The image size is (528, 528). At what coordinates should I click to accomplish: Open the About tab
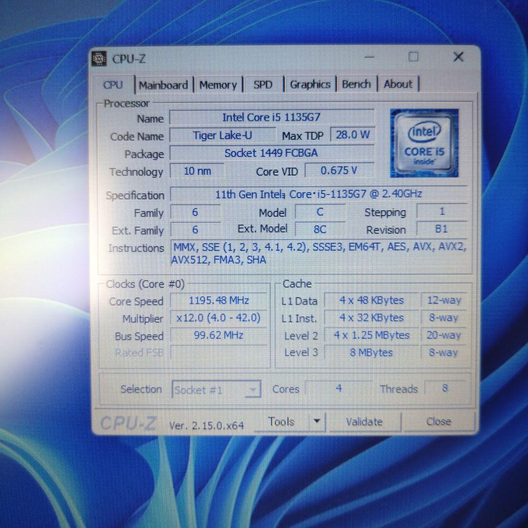[398, 84]
